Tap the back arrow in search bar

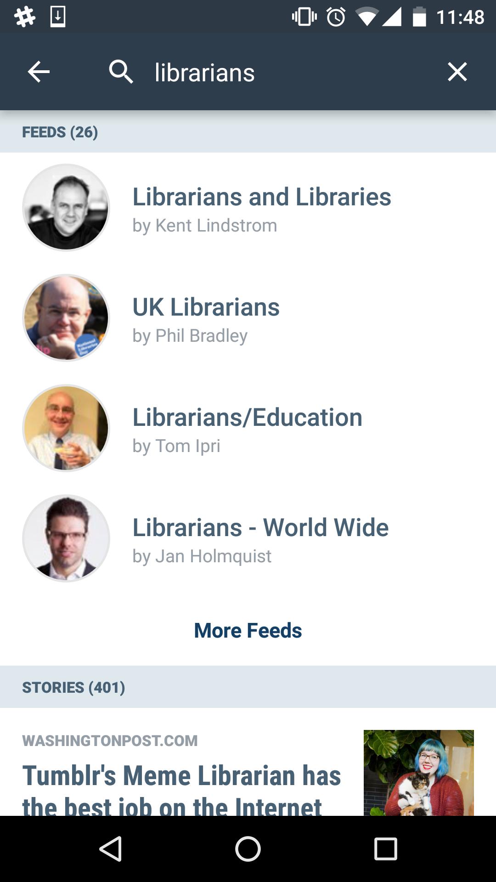pyautogui.click(x=39, y=72)
